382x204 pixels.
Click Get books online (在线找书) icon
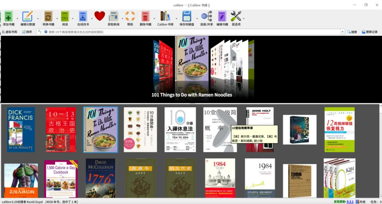tap(83, 16)
